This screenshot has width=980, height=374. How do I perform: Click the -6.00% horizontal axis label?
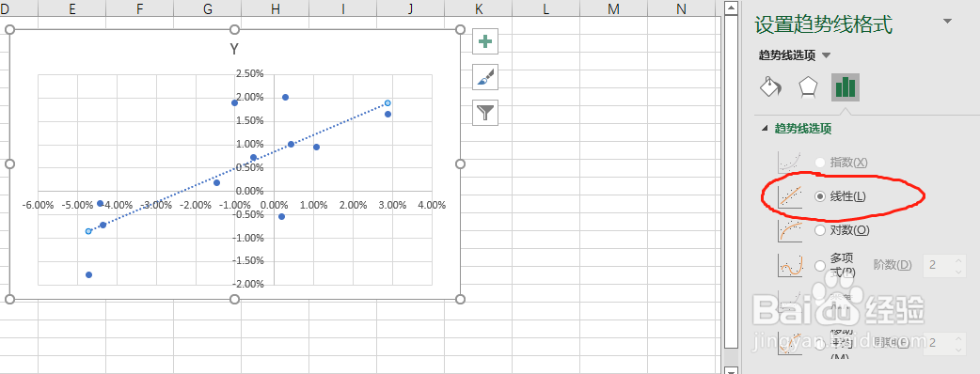click(38, 205)
